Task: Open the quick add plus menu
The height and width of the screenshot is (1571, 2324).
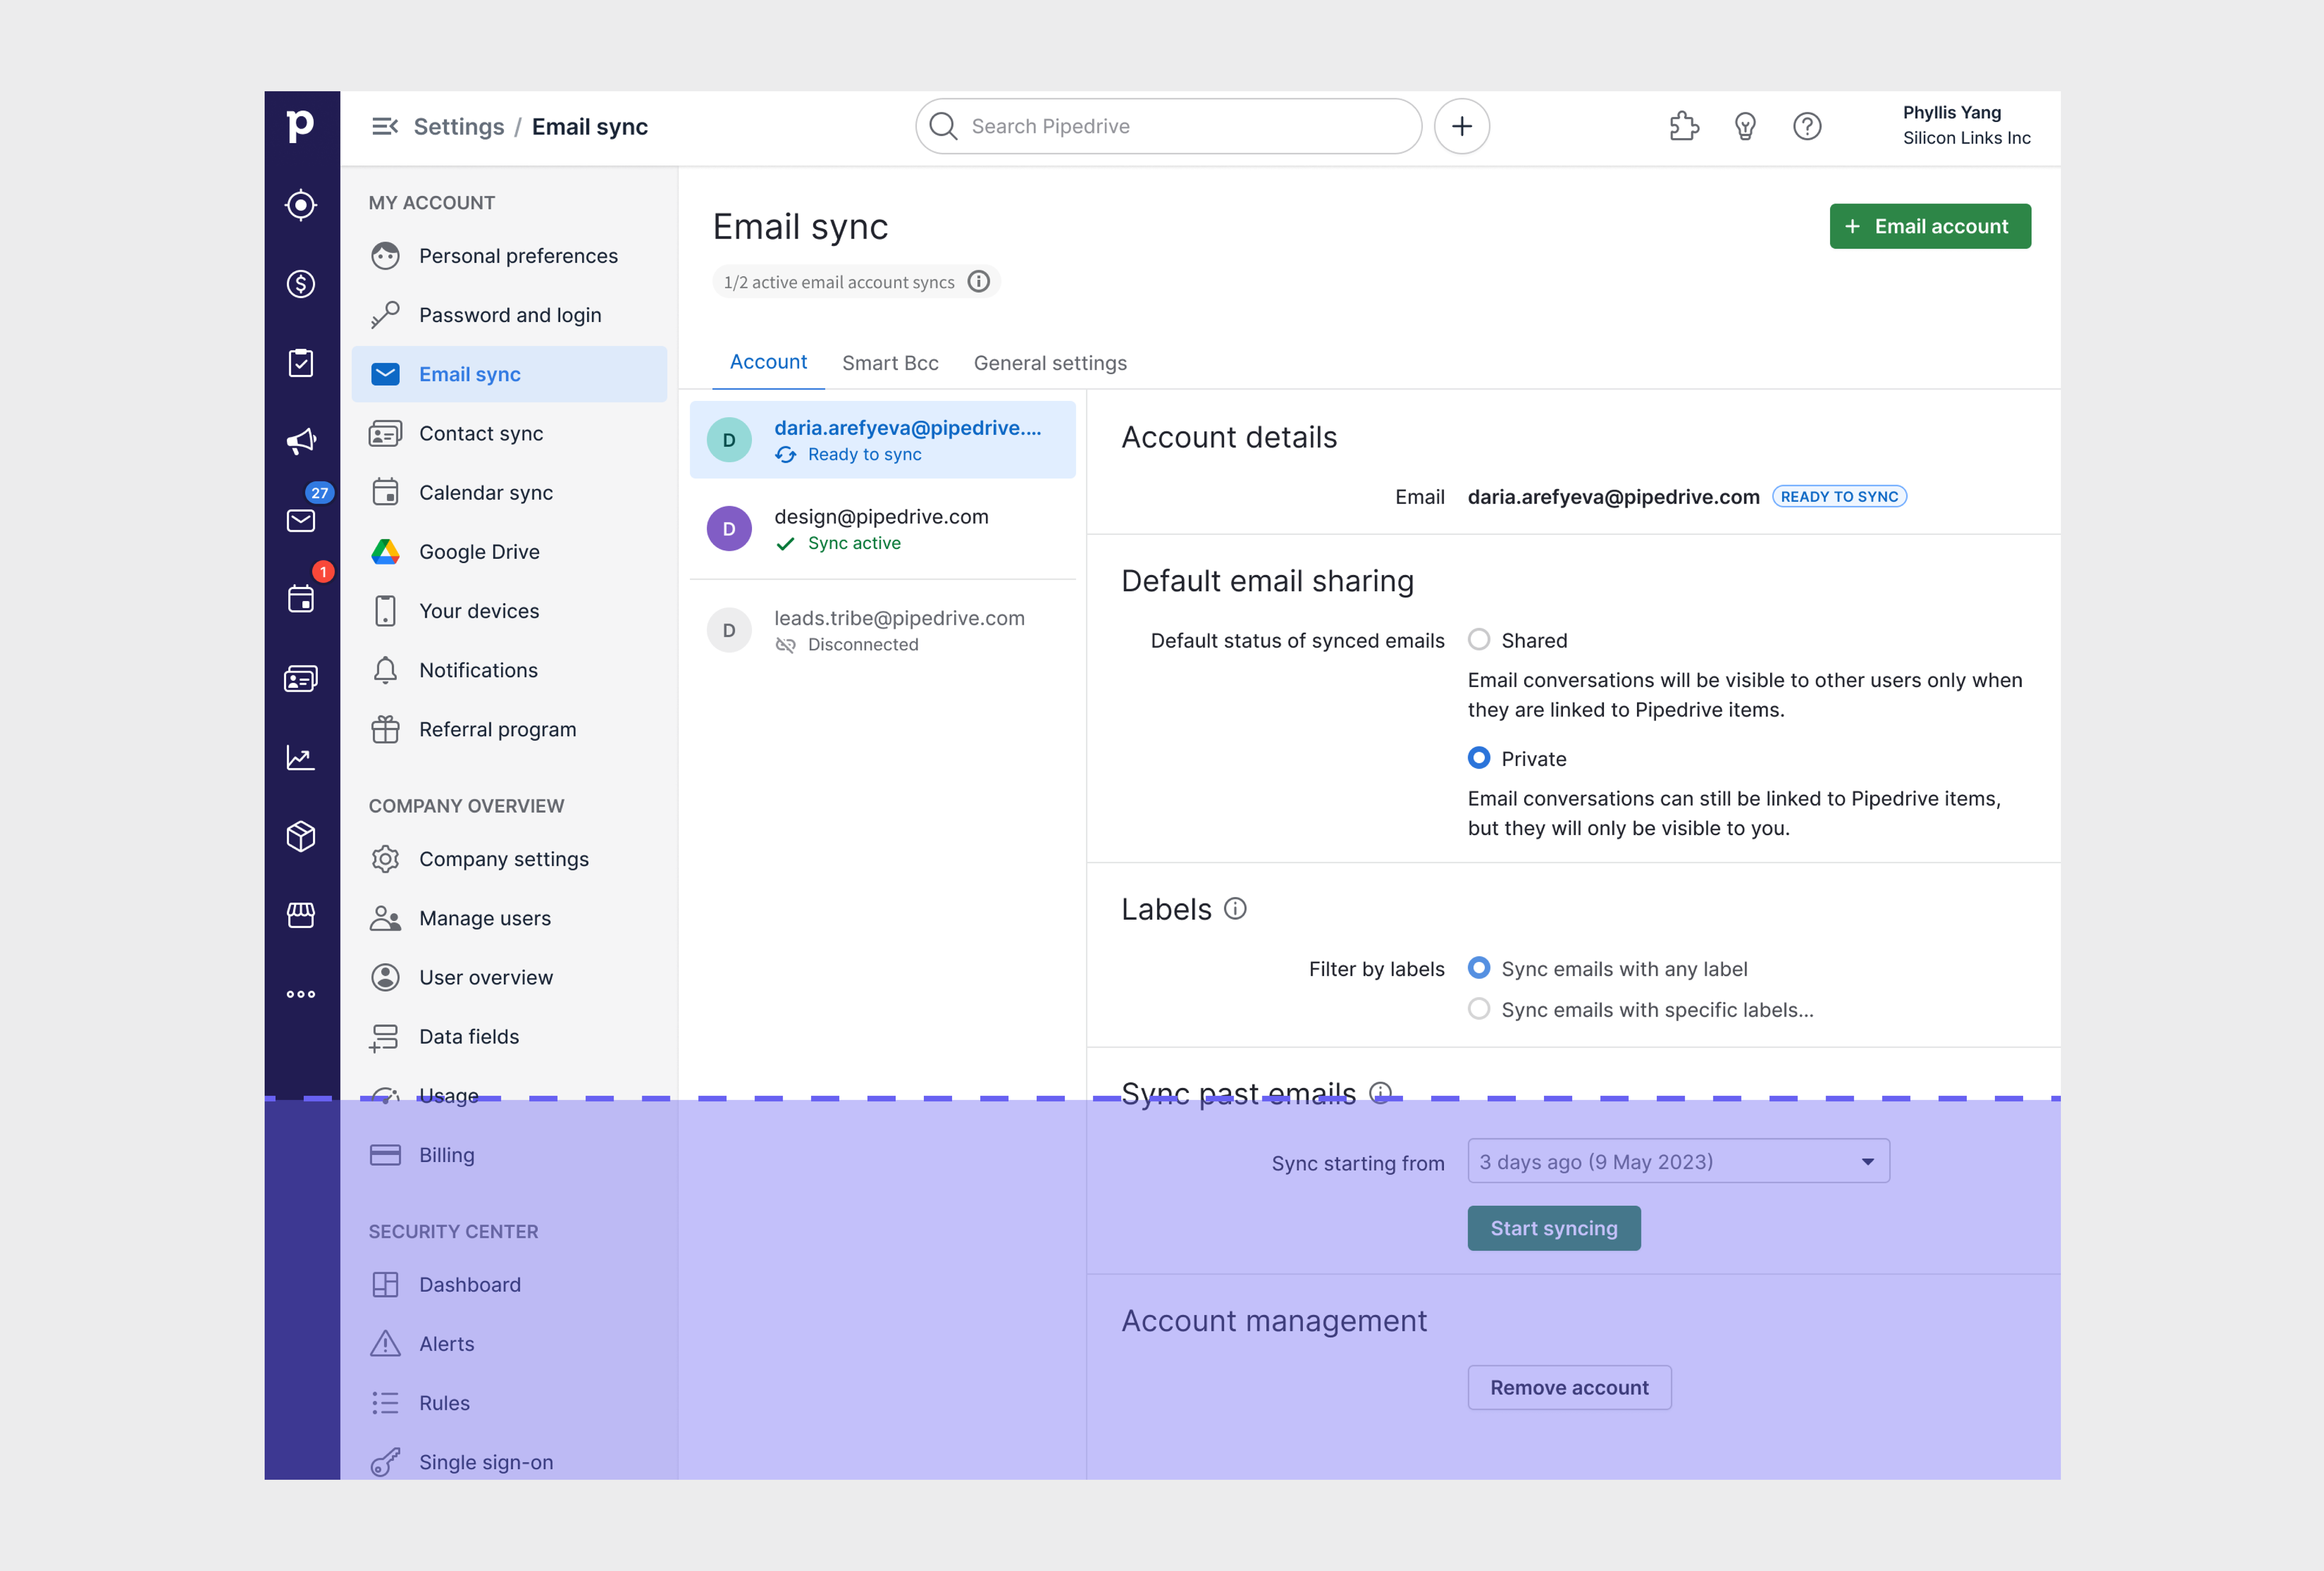Action: point(1461,126)
